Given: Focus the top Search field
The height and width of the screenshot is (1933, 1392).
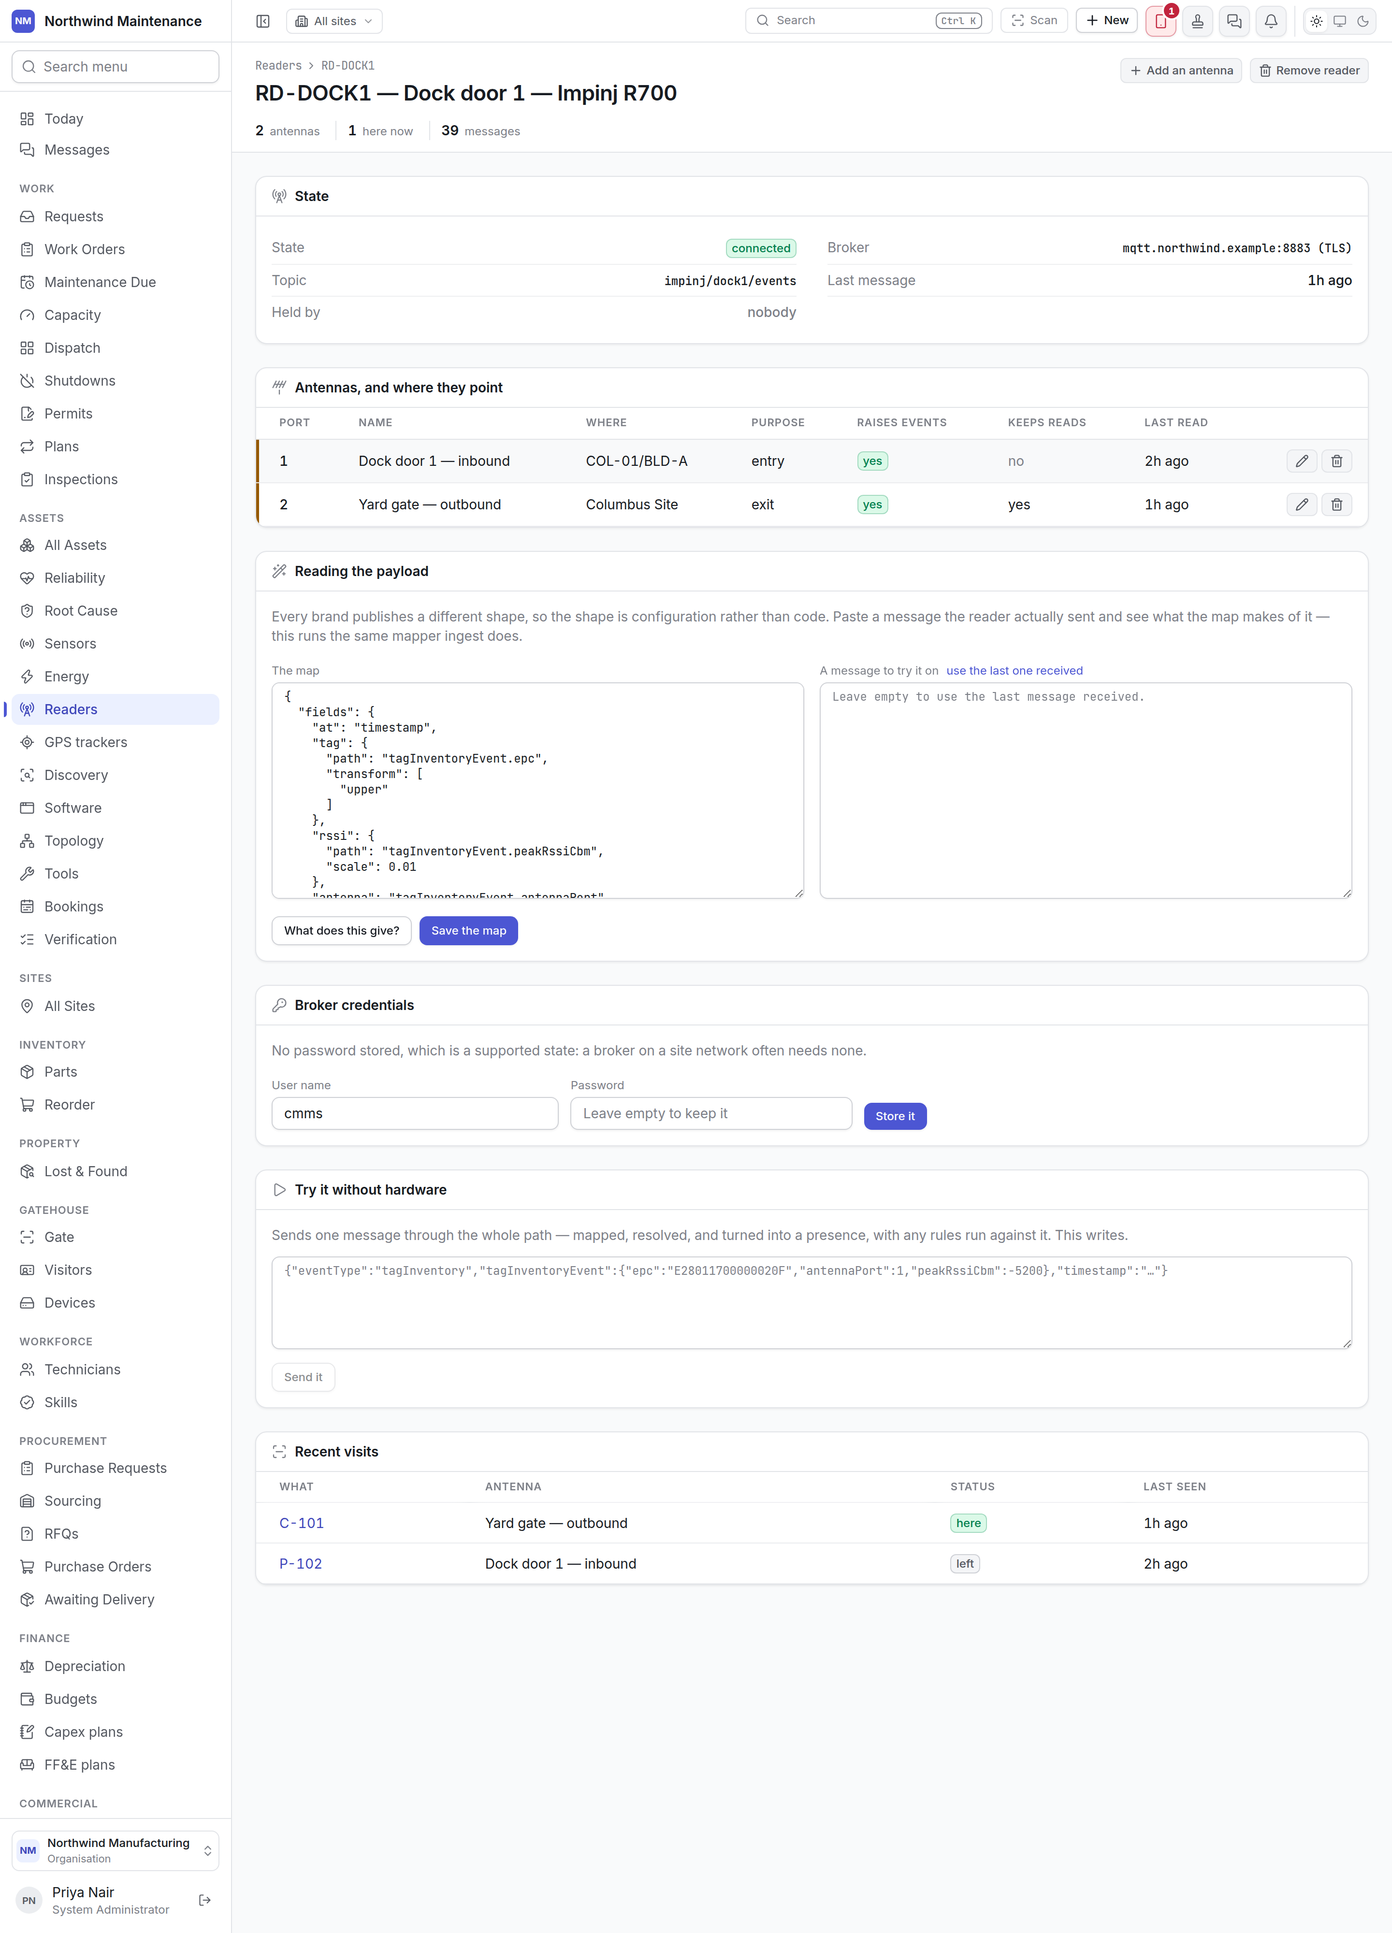Looking at the screenshot, I should 869,20.
